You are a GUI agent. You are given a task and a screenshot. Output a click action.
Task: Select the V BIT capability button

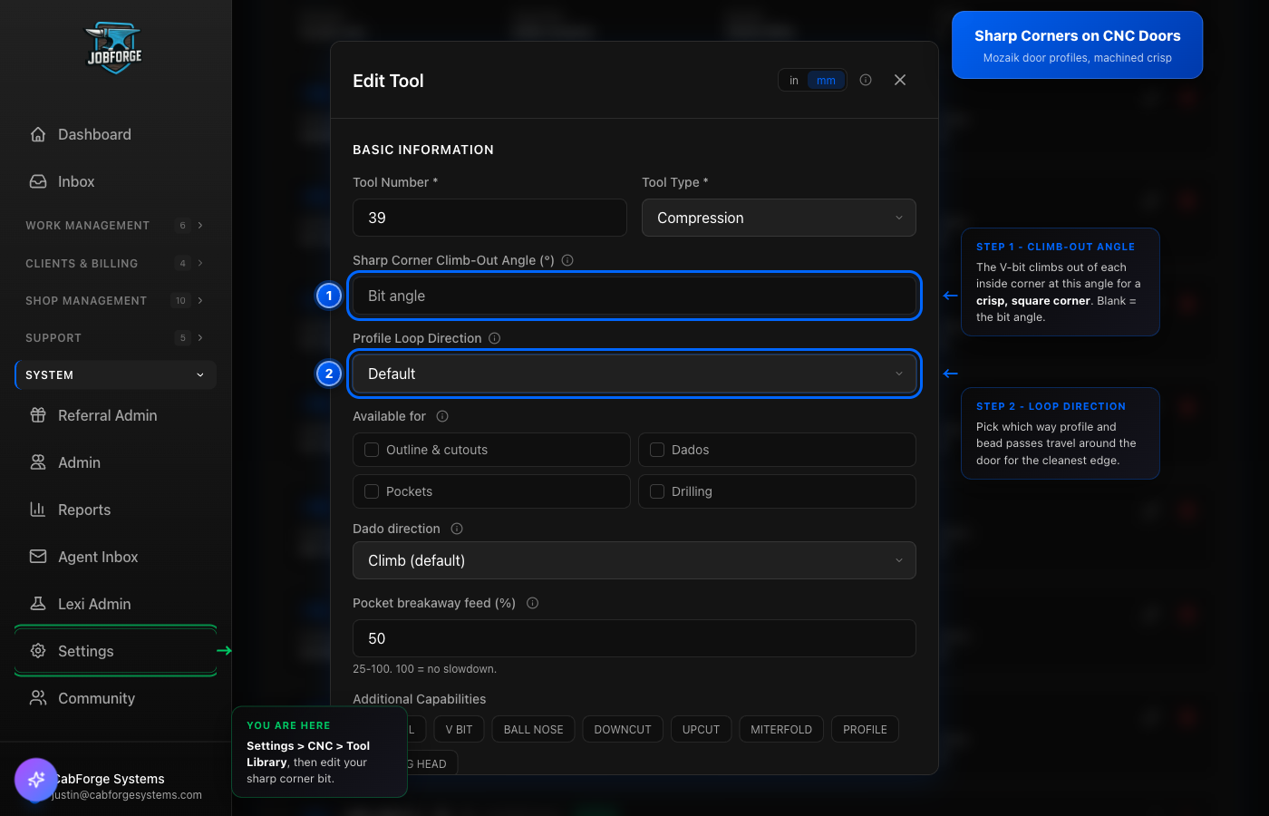[x=459, y=729]
